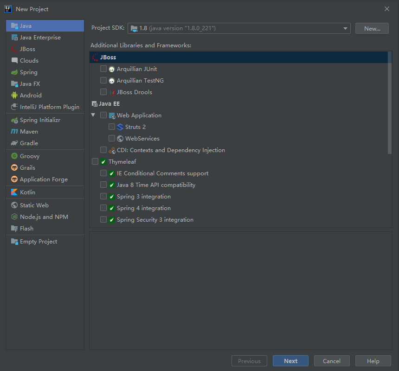This screenshot has height=371, width=399.
Task: Click the JBoss Drools icon
Action: pos(112,92)
